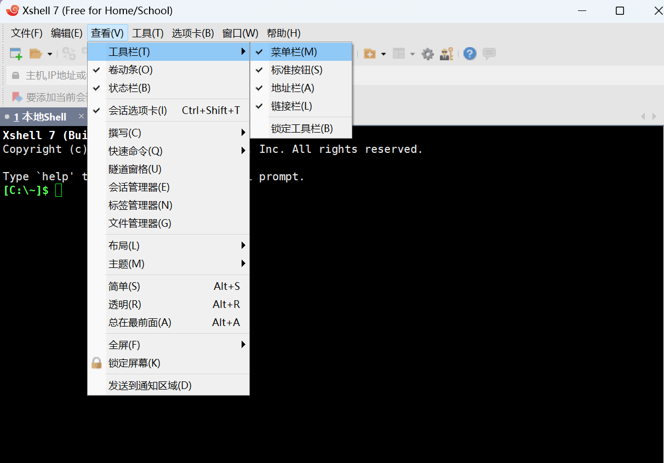Open the 窗口(W) menu
Viewport: 664px width, 463px height.
[241, 33]
